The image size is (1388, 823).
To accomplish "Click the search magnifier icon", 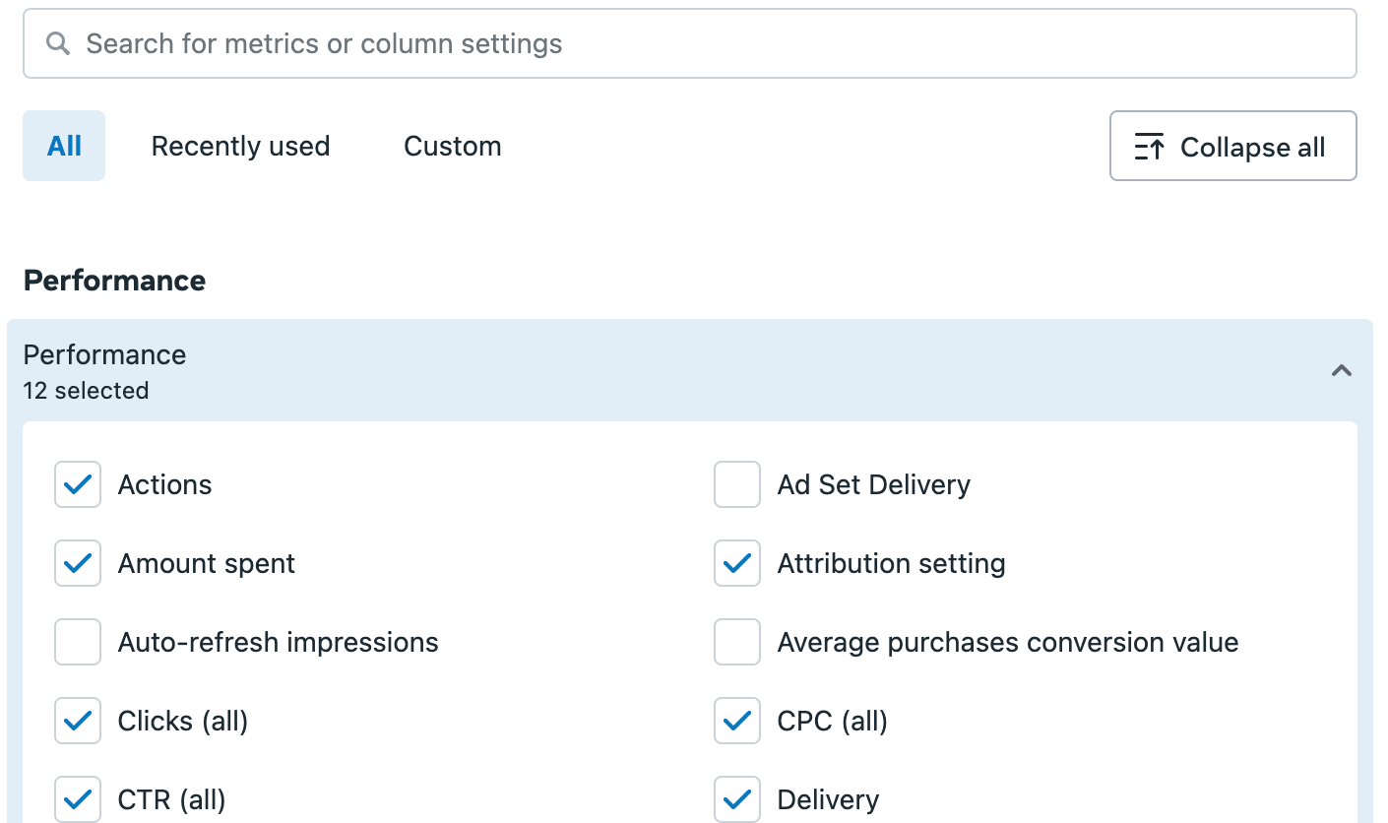I will 58,43.
